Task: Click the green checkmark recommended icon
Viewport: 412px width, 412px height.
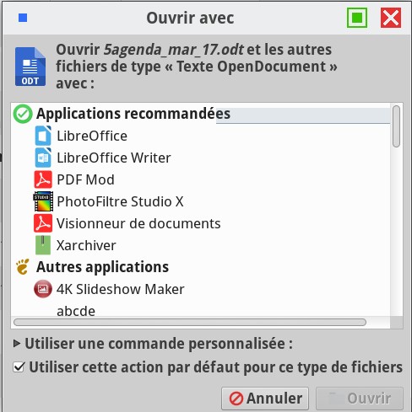Action: pos(23,114)
